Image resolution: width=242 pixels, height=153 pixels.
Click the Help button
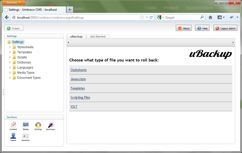tap(202, 28)
